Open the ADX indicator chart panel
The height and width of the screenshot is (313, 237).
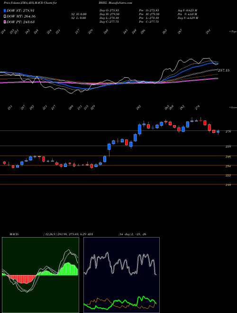coord(121,275)
